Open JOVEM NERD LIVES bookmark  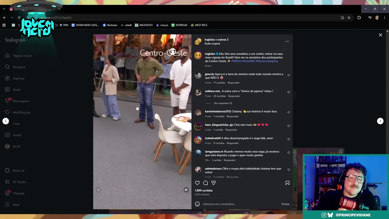(85, 25)
